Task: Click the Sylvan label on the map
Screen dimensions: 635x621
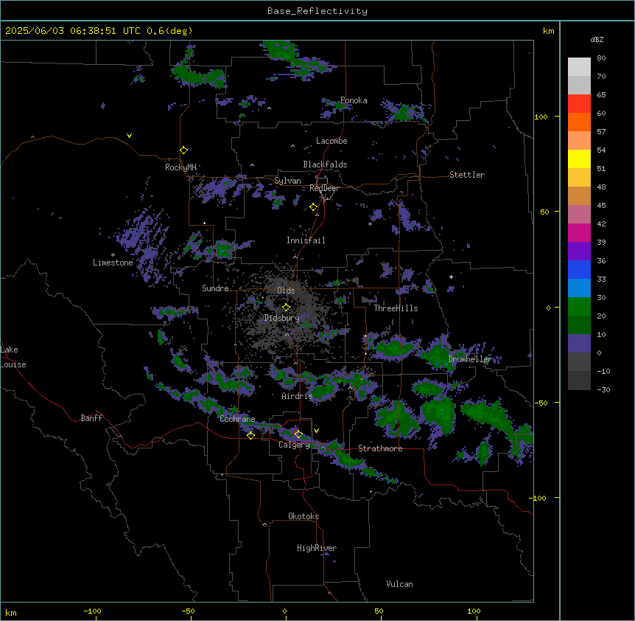Action: coord(287,181)
